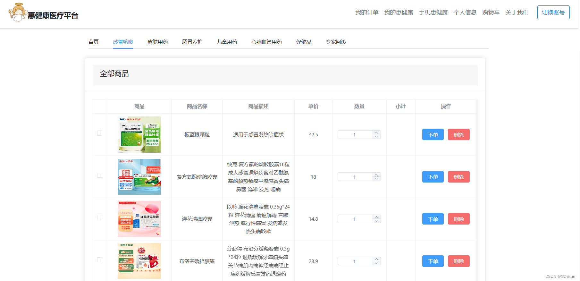Image resolution: width=580 pixels, height=281 pixels.
Task: Click 删除 for 板蓝根颗粒
Action: pyautogui.click(x=459, y=134)
